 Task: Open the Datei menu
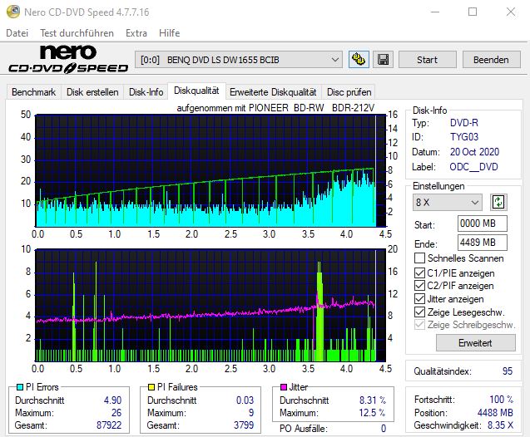pos(17,33)
